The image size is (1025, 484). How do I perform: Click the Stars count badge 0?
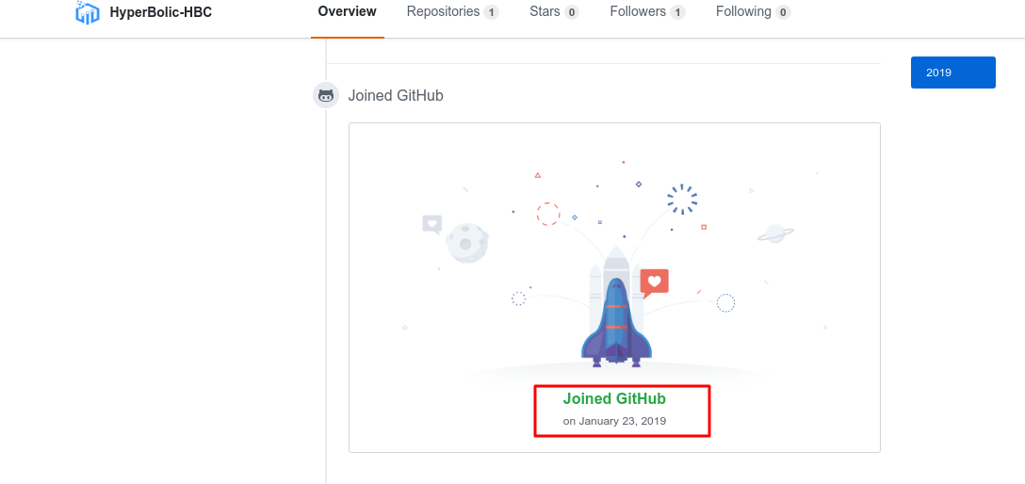click(571, 12)
